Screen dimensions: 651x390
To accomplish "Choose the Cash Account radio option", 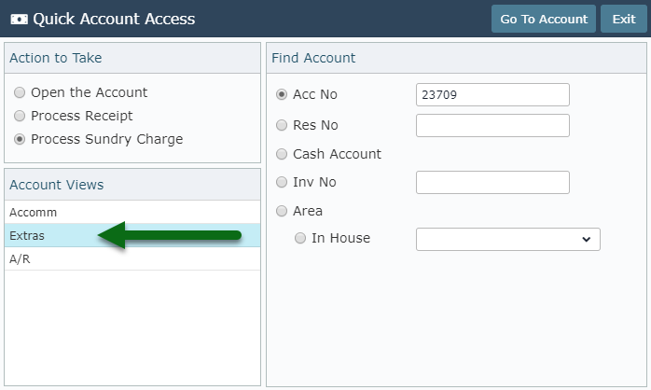I will (x=282, y=154).
